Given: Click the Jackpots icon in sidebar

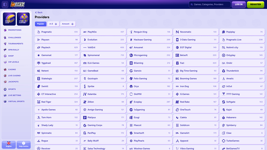Looking at the screenshot, I should pos(5,82).
